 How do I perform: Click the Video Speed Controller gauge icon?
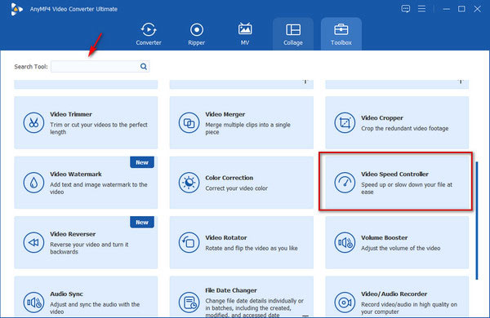point(345,183)
